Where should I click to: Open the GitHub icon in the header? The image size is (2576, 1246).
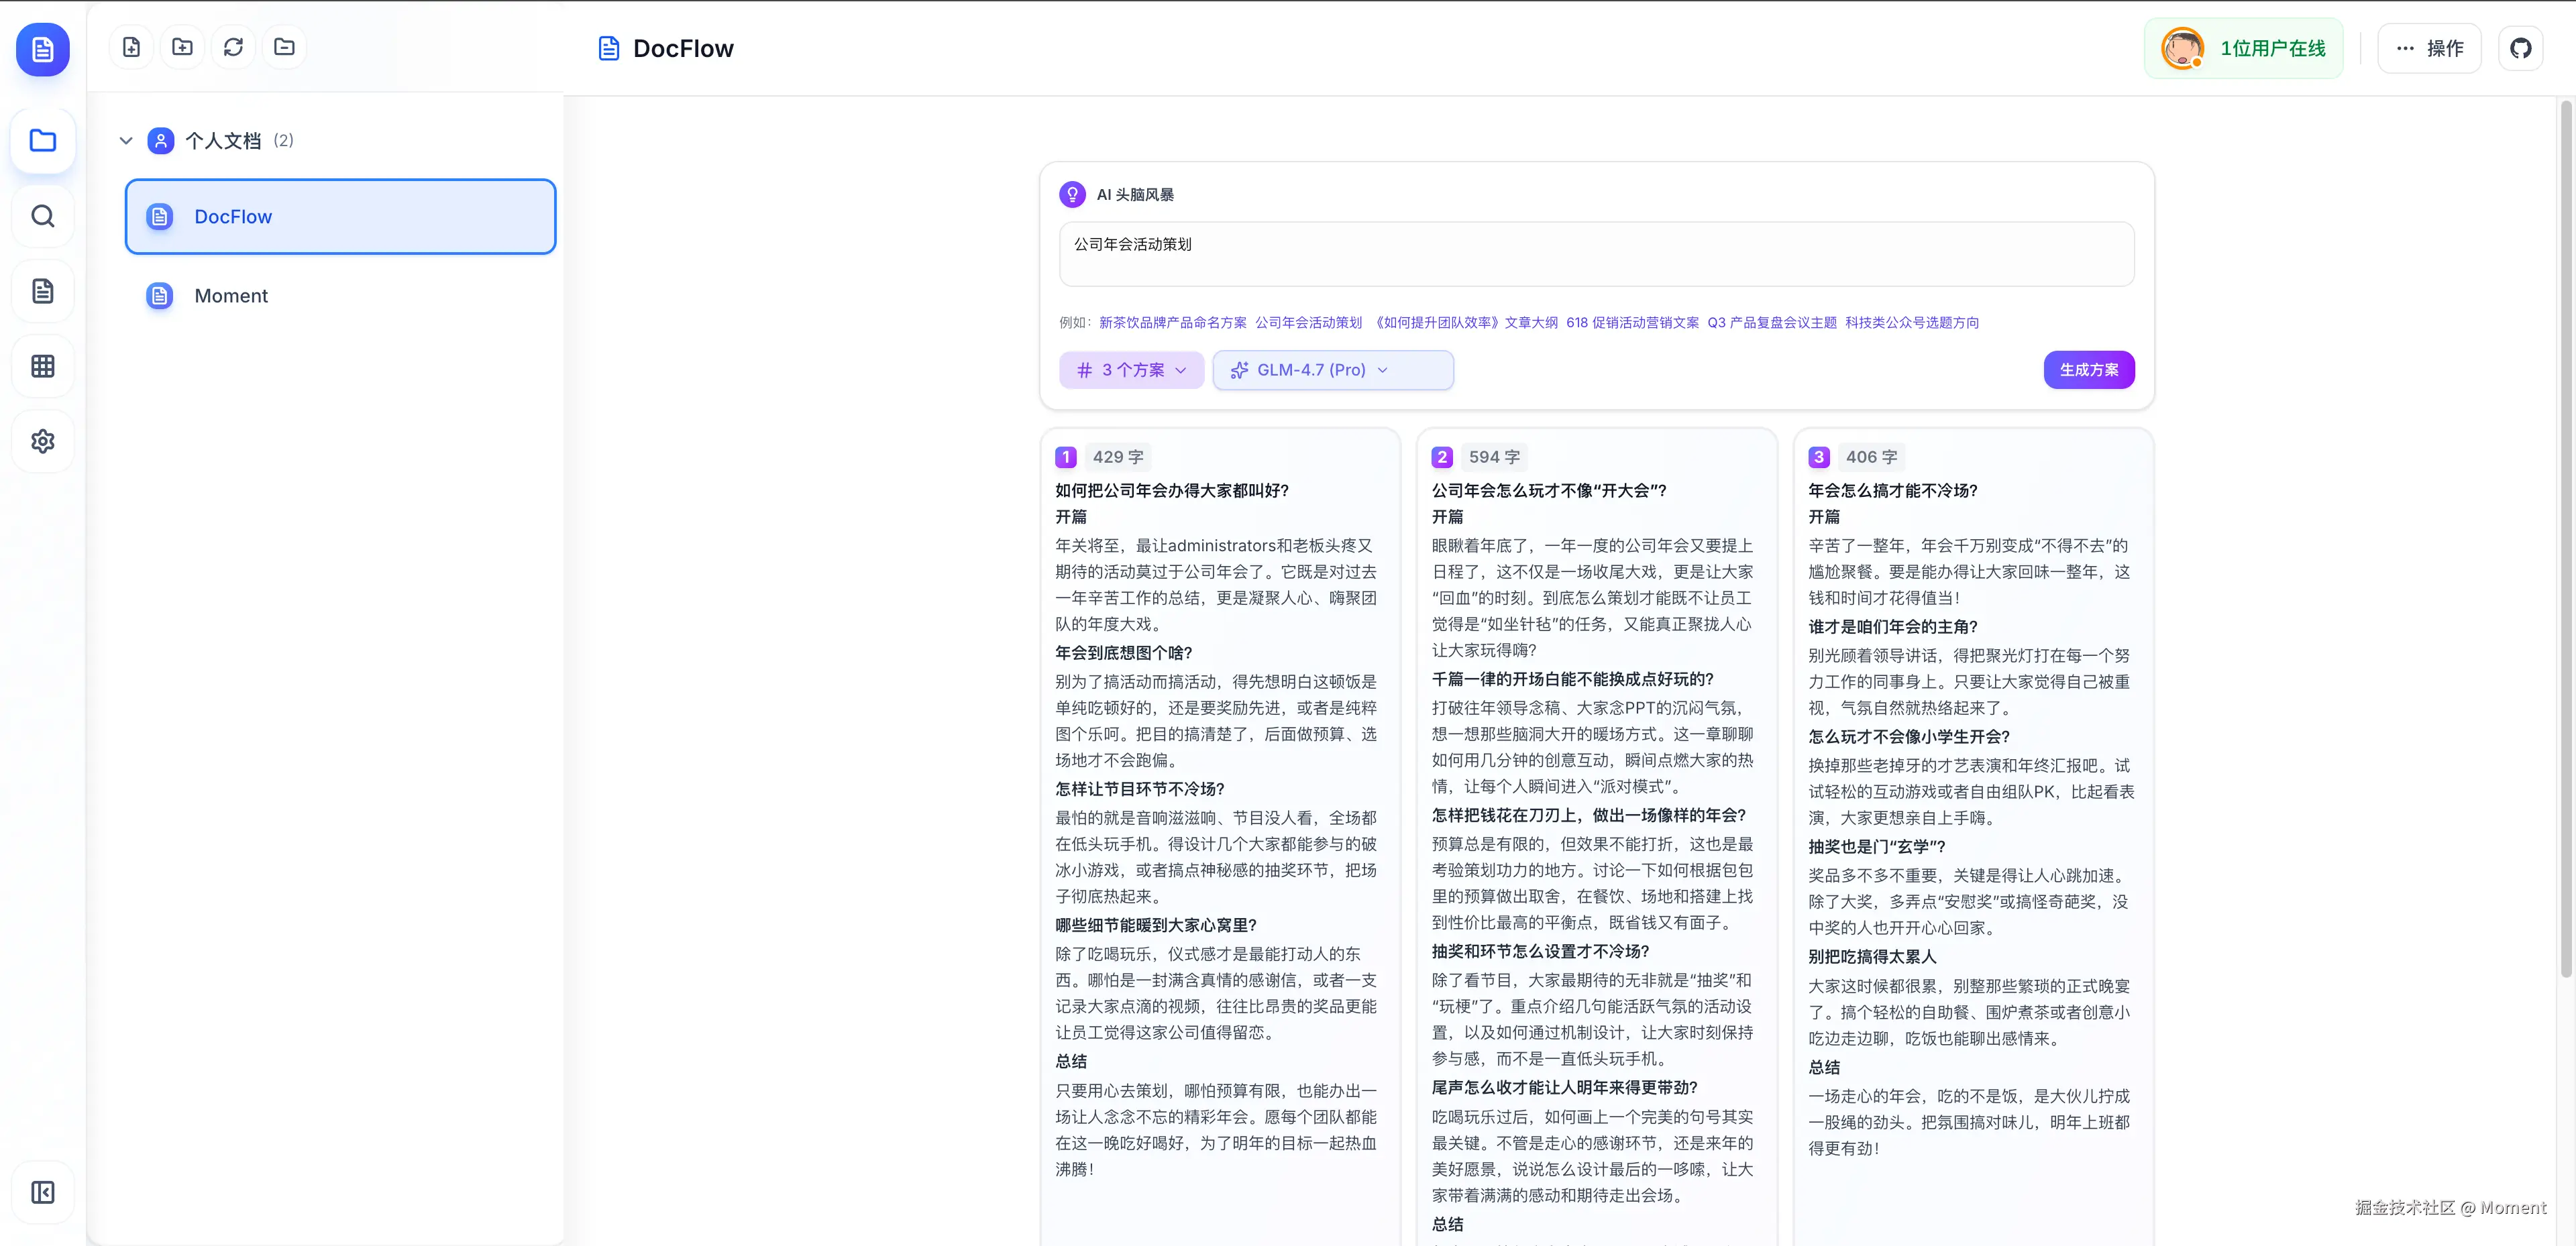pos(2521,47)
